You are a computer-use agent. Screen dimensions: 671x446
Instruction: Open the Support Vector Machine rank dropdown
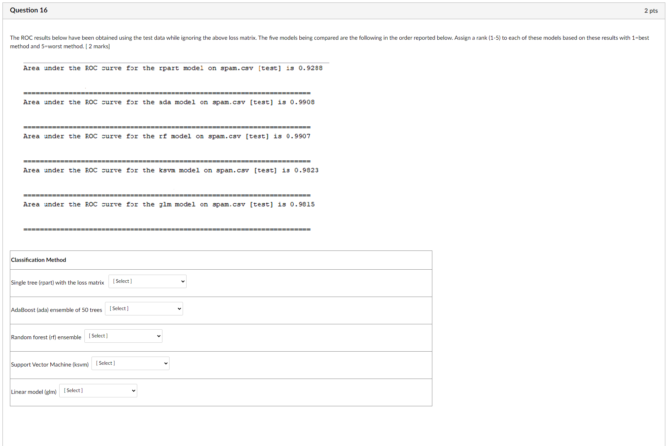pyautogui.click(x=130, y=363)
